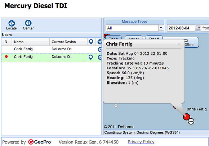Click the popup title Chris Fertig

(x=119, y=44)
